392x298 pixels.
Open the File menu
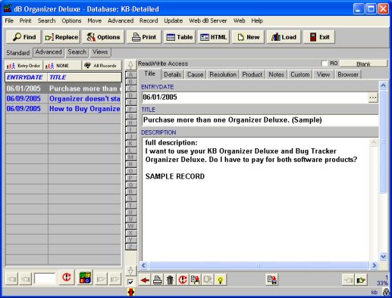point(9,20)
